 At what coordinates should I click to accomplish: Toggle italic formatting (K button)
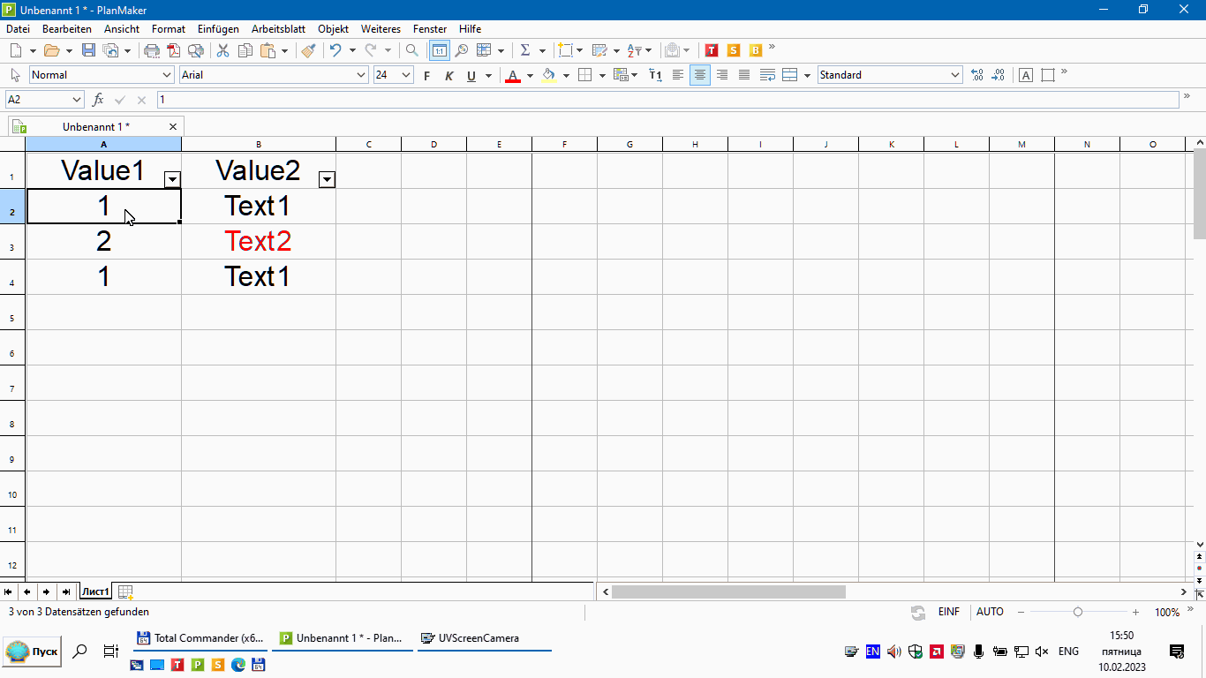[448, 76]
